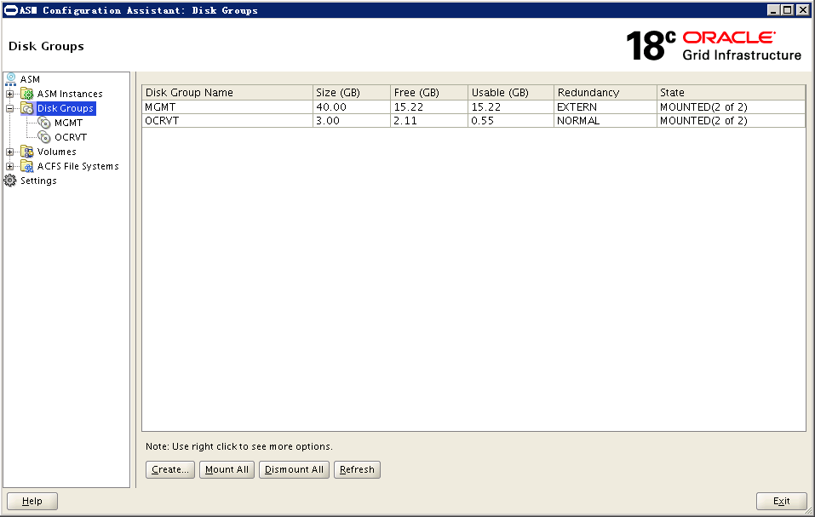The width and height of the screenshot is (815, 517).
Task: Click the 0.55 usable cell
Action: pos(511,121)
